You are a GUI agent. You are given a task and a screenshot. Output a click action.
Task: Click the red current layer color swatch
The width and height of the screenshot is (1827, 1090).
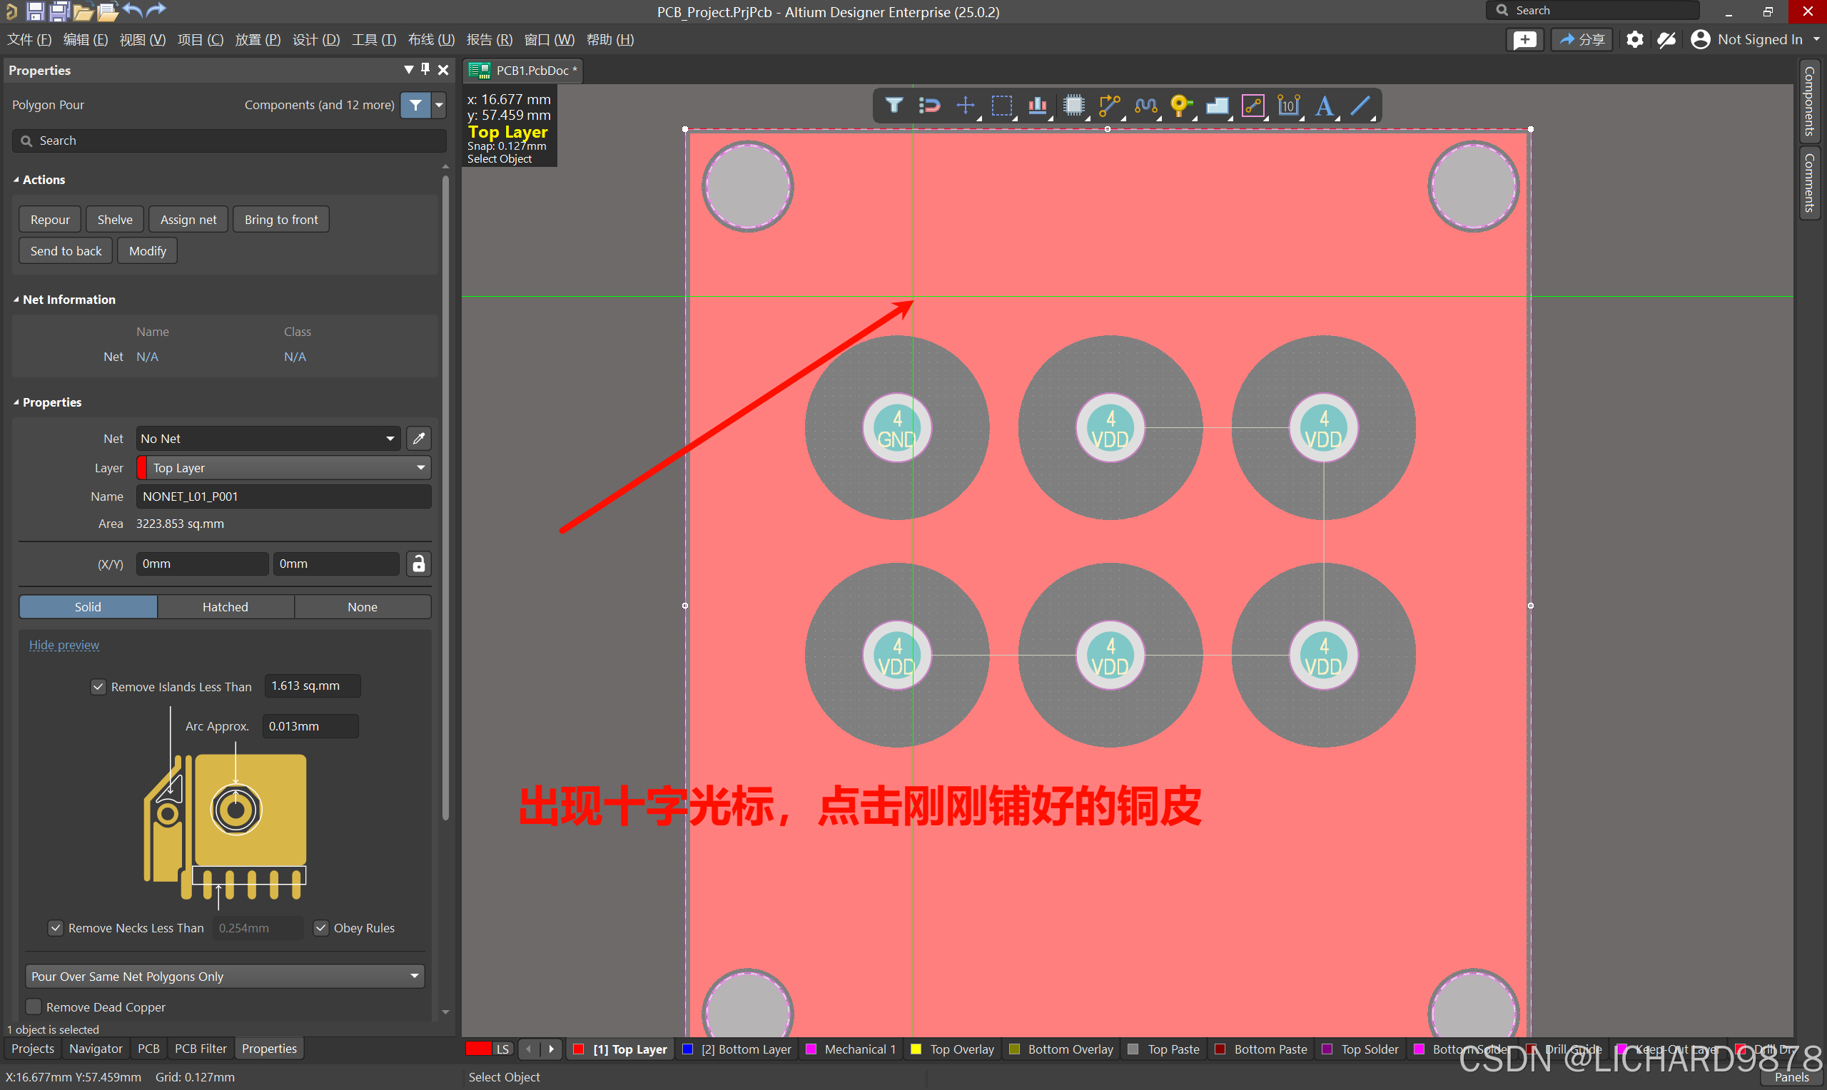tap(478, 1049)
